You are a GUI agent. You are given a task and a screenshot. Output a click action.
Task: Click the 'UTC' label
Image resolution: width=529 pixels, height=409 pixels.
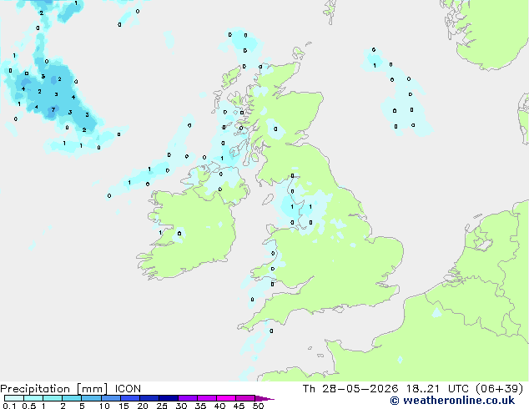[x=458, y=389]
